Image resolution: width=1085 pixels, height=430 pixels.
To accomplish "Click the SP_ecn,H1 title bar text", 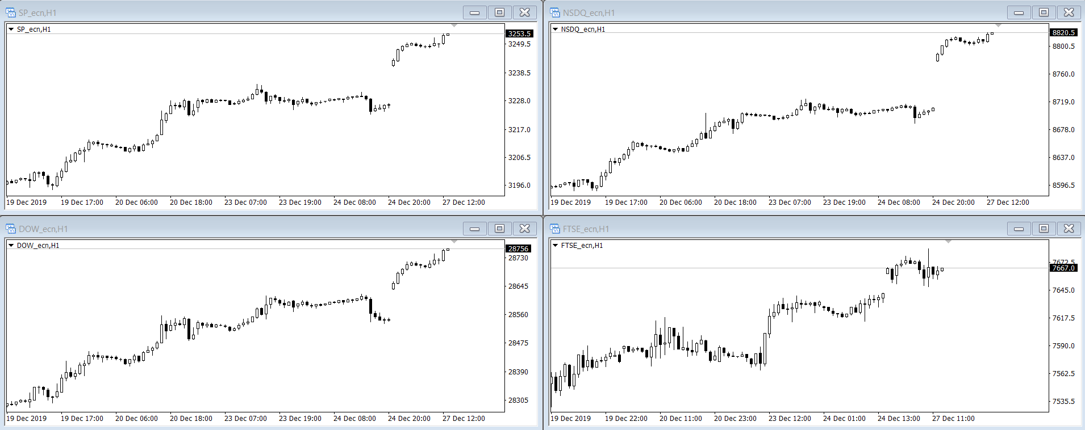I will [x=37, y=13].
